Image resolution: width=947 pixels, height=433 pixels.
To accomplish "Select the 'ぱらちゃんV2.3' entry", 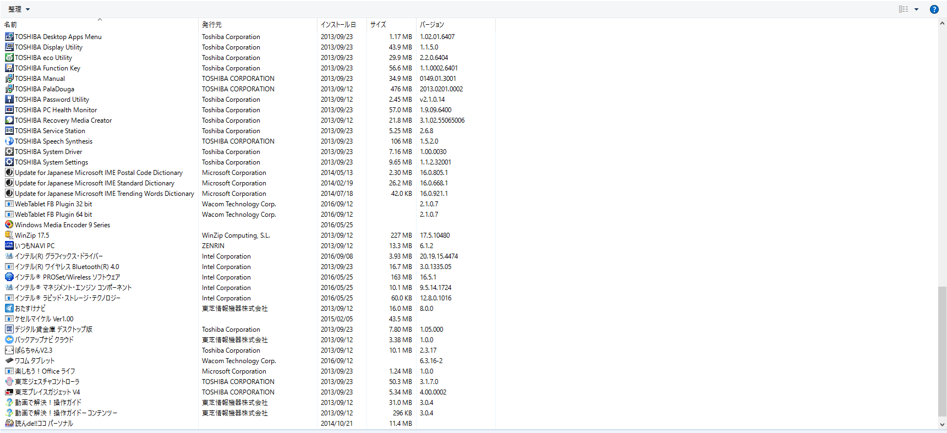I will point(34,350).
